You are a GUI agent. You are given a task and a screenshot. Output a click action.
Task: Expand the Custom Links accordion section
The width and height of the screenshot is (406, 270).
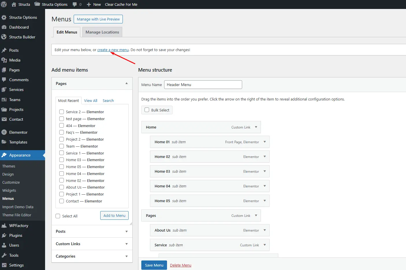(92, 244)
